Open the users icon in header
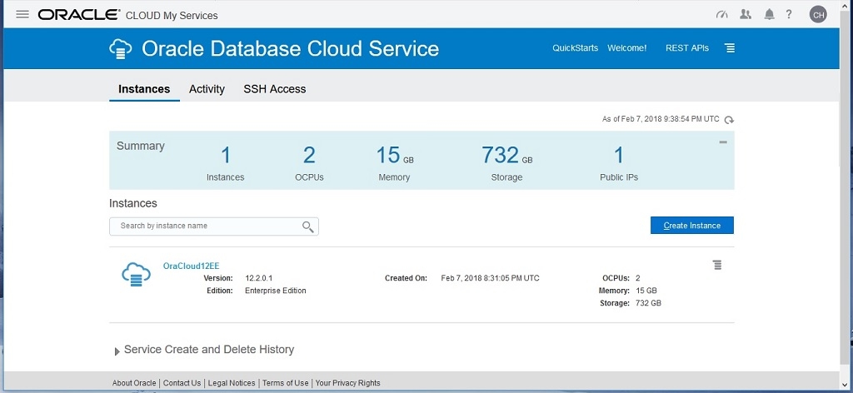The width and height of the screenshot is (853, 393). coord(746,15)
